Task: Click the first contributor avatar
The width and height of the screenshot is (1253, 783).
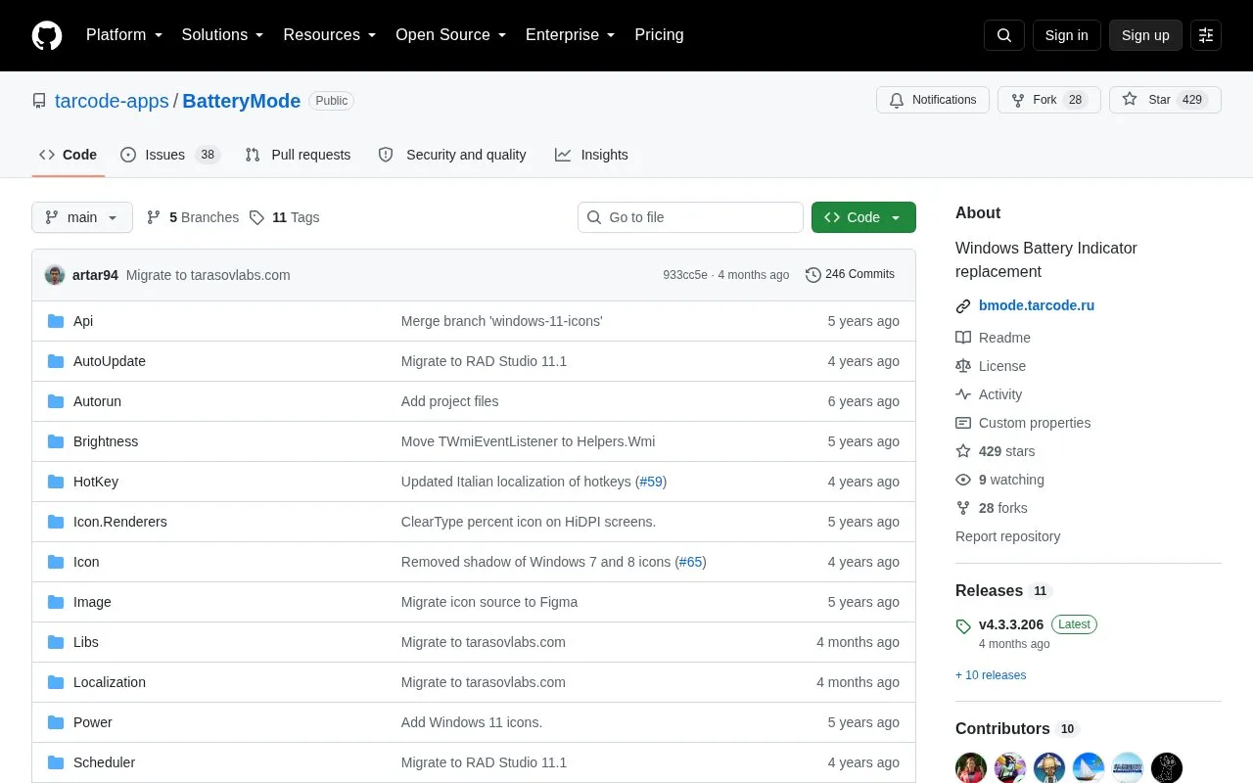Action: tap(971, 767)
